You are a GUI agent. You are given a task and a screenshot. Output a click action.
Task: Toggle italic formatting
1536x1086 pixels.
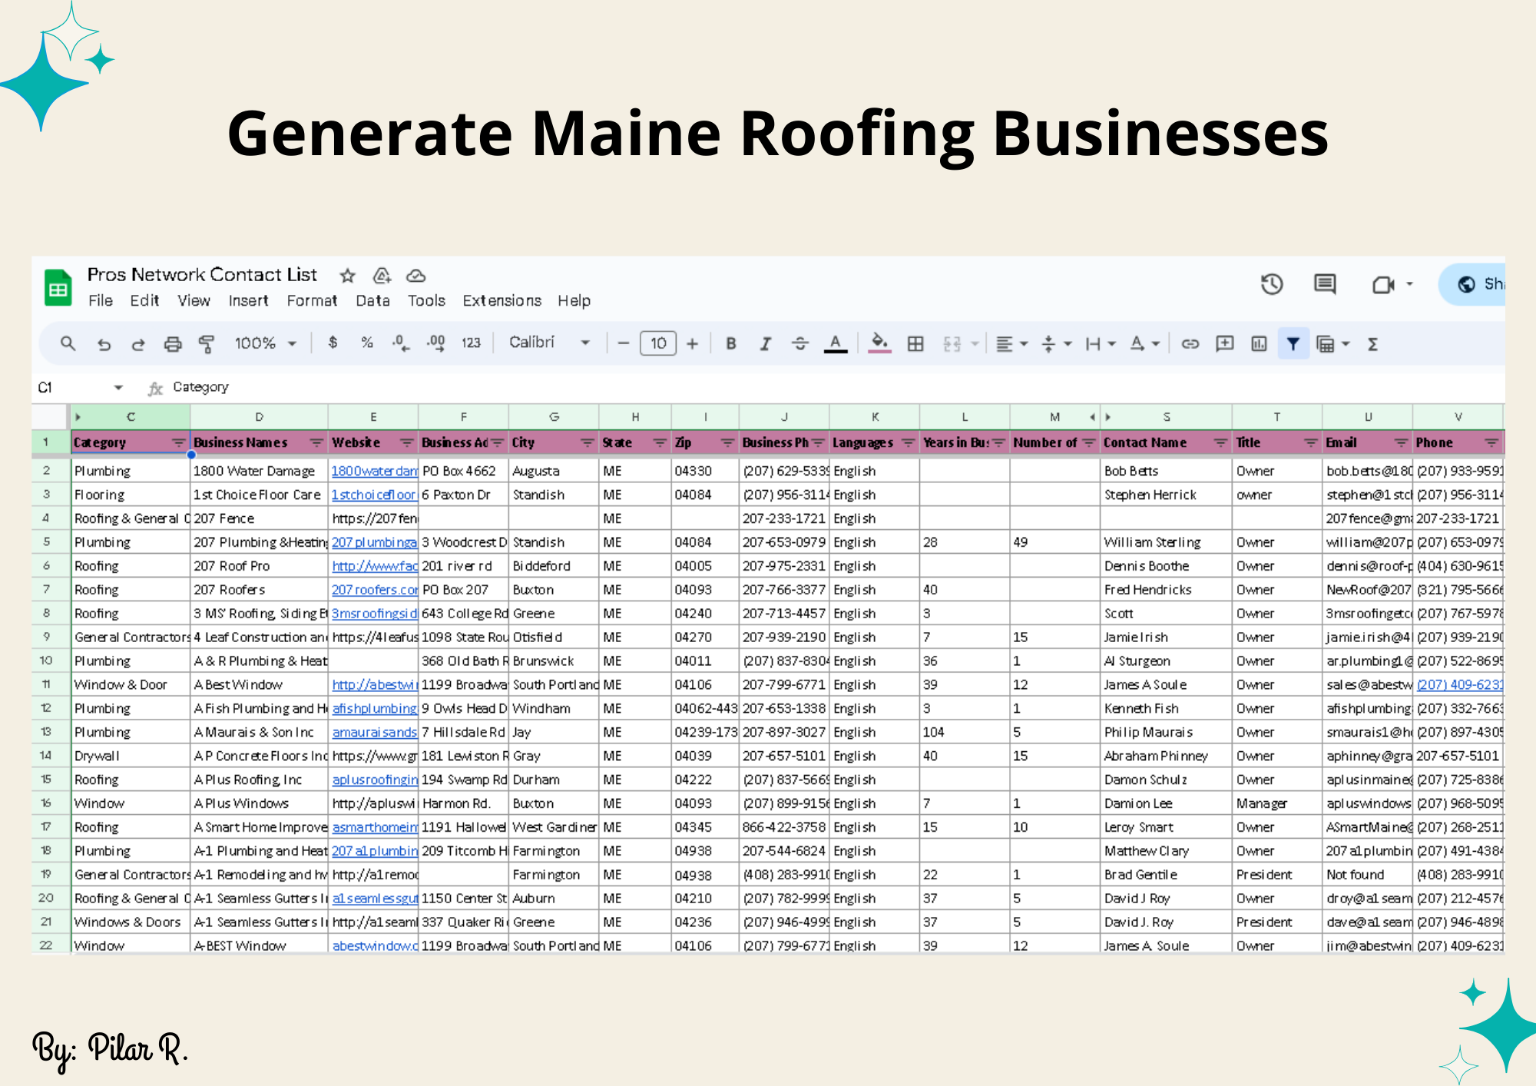pos(765,344)
